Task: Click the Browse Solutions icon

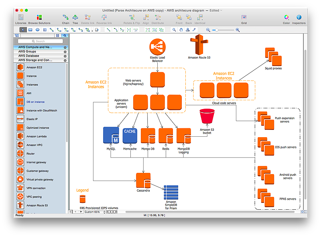Action: click(39, 18)
